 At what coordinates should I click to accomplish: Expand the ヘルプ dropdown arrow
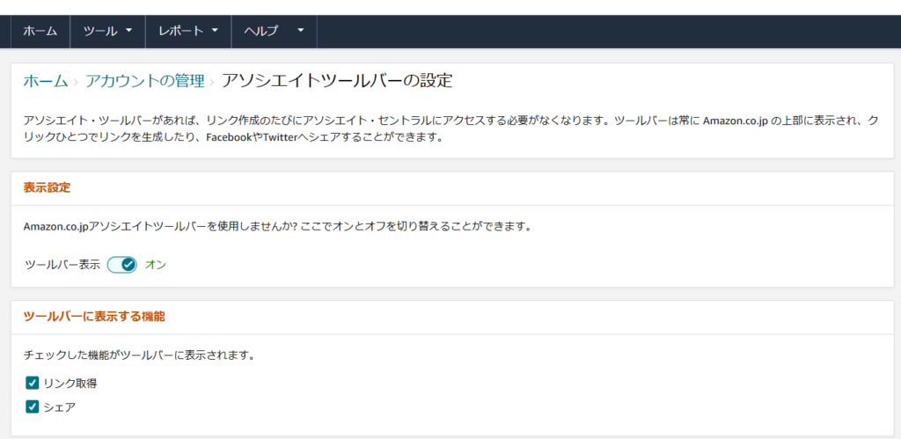(x=301, y=31)
